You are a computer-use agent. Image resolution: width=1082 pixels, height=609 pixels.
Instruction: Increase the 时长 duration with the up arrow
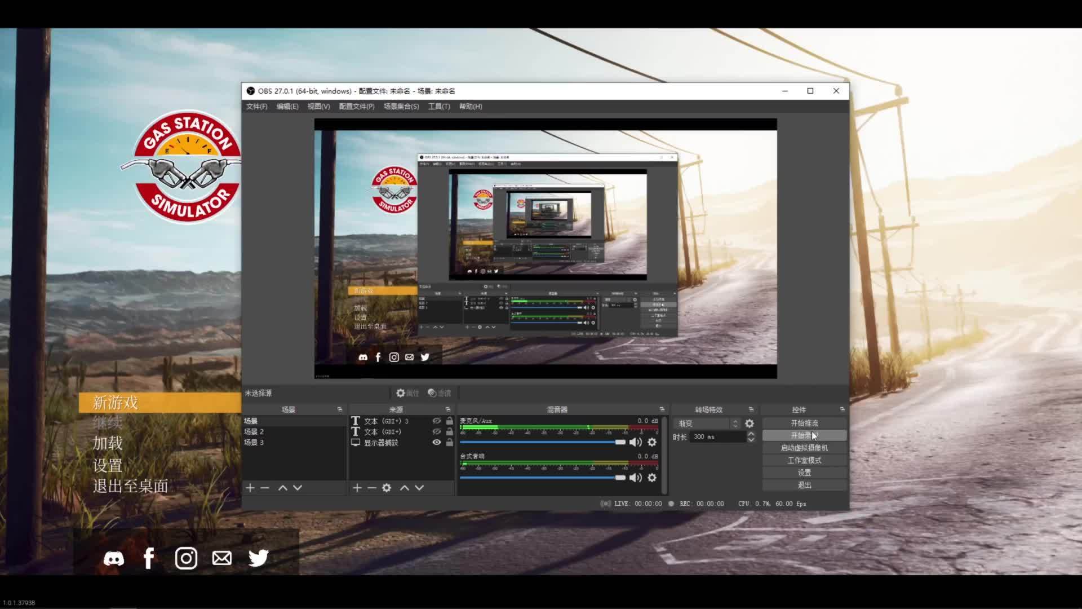click(x=751, y=434)
